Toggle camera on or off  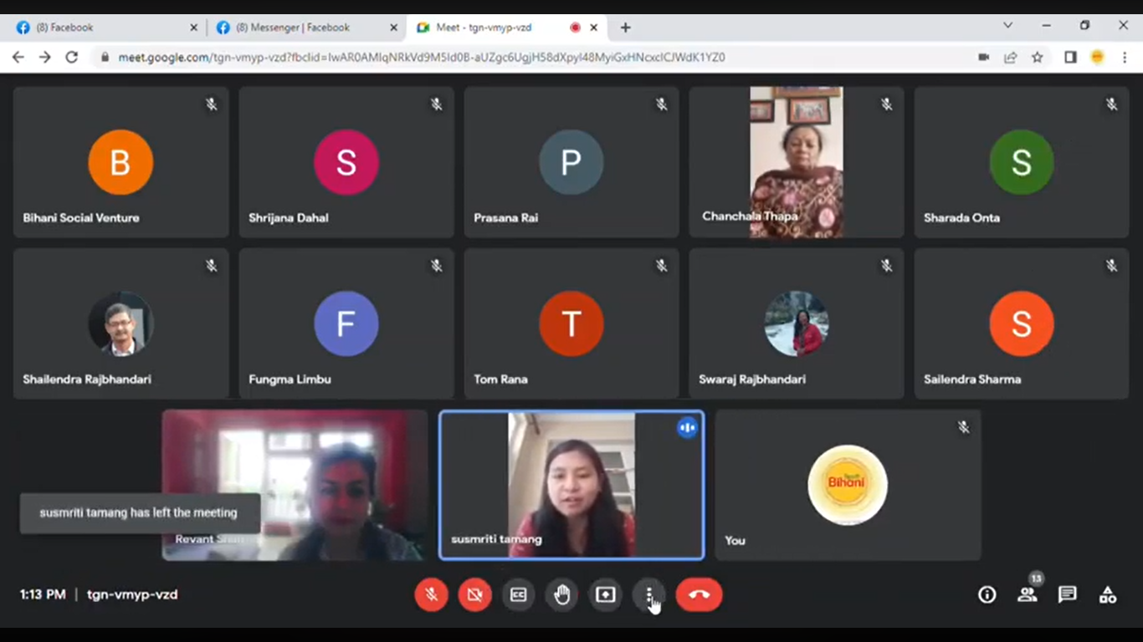pyautogui.click(x=474, y=594)
